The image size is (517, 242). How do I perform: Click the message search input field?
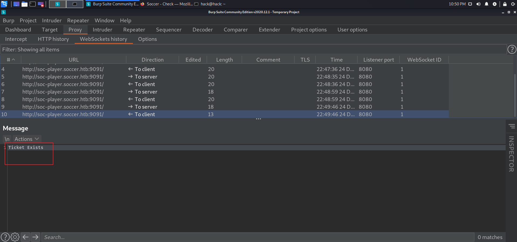[x=258, y=237]
